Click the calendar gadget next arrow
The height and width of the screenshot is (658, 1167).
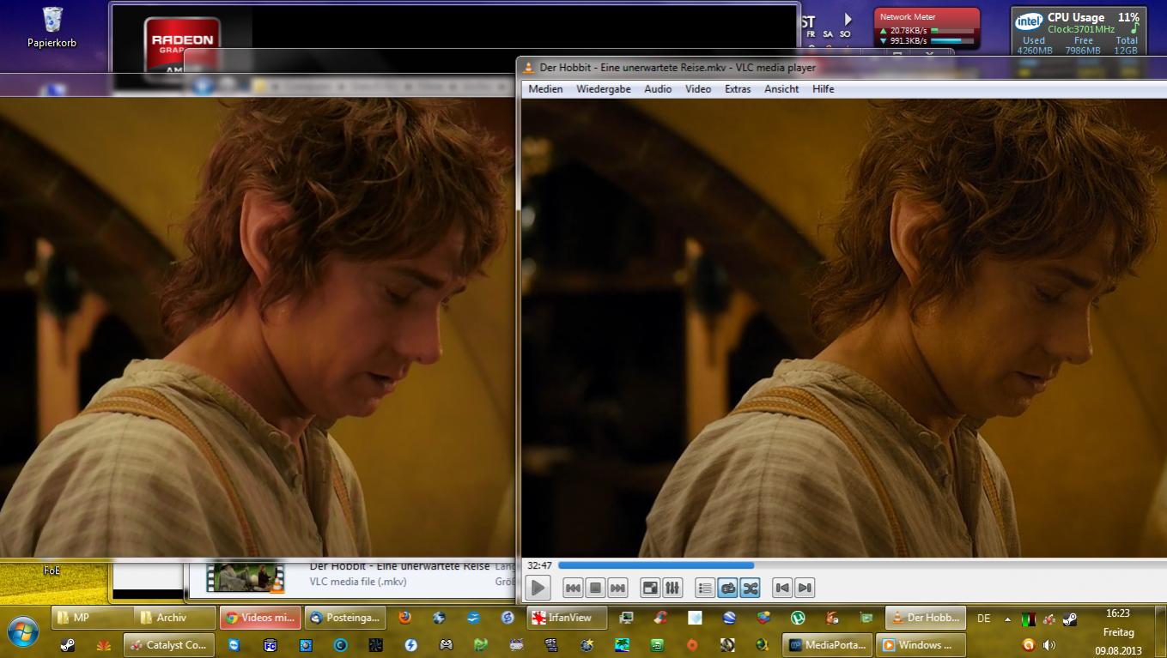tap(848, 19)
